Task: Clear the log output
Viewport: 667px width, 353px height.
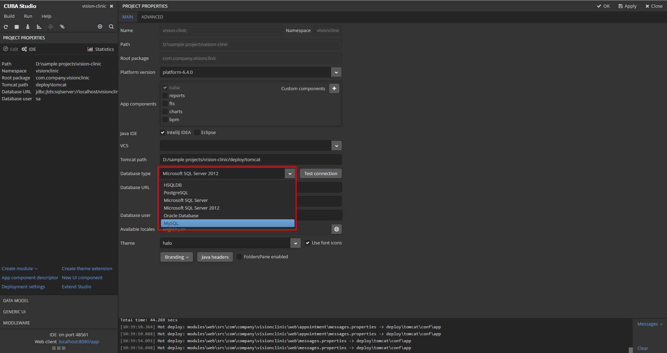Action: coord(643,348)
